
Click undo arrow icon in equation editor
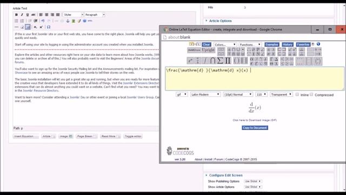[191, 44]
